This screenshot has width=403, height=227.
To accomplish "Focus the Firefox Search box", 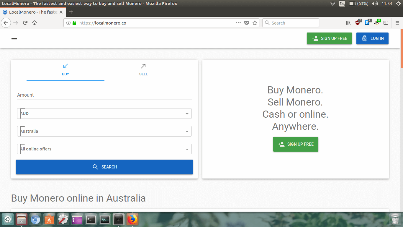I will [x=291, y=23].
